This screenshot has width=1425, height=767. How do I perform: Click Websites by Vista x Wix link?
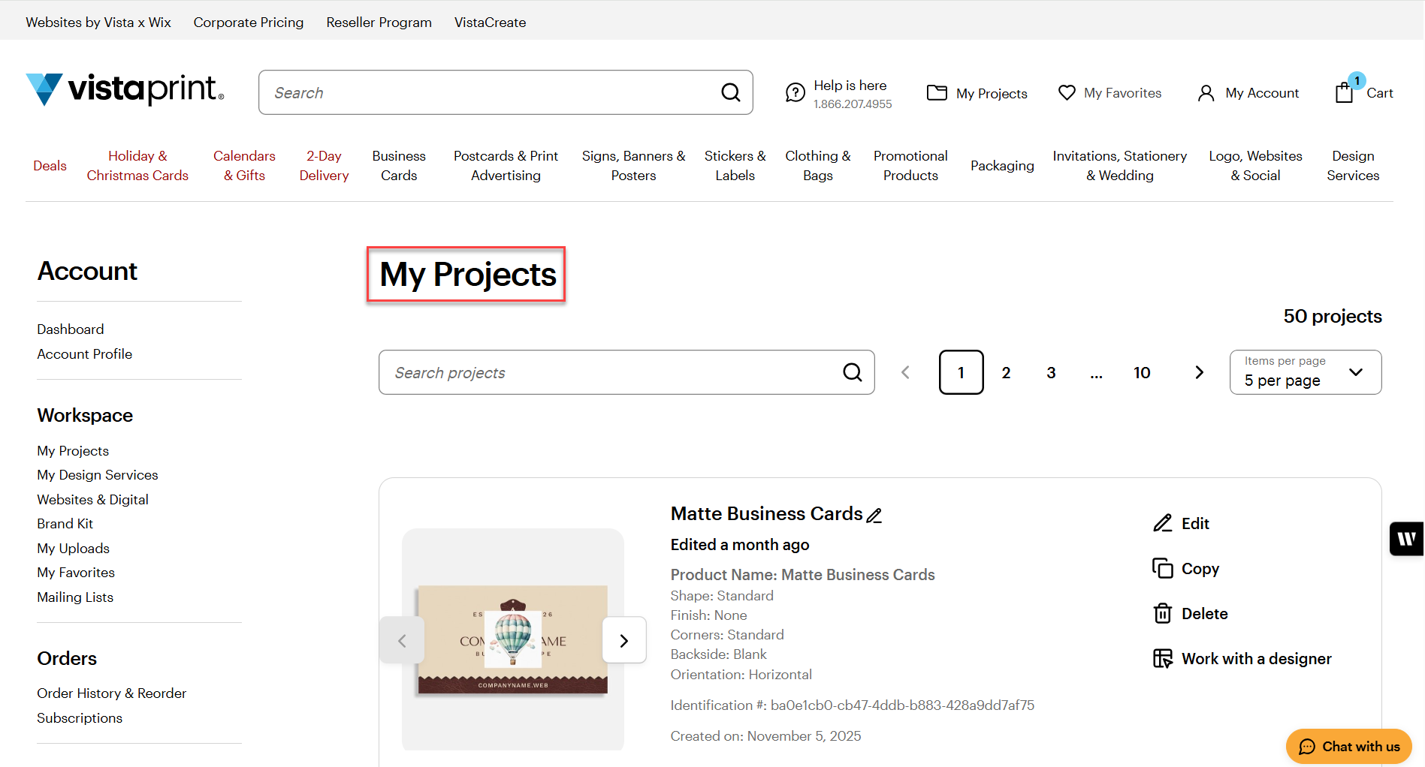98,23
